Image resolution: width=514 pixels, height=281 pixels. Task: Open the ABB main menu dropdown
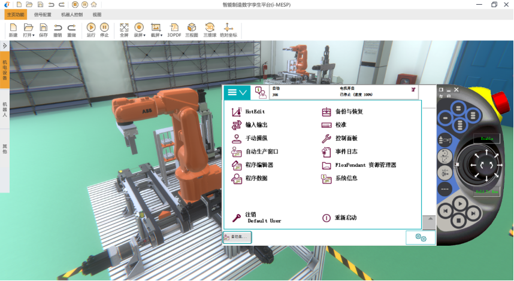point(237,92)
